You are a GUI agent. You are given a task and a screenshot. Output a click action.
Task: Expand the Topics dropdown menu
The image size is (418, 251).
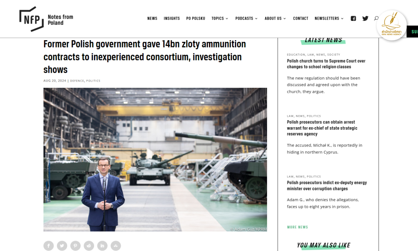click(219, 18)
